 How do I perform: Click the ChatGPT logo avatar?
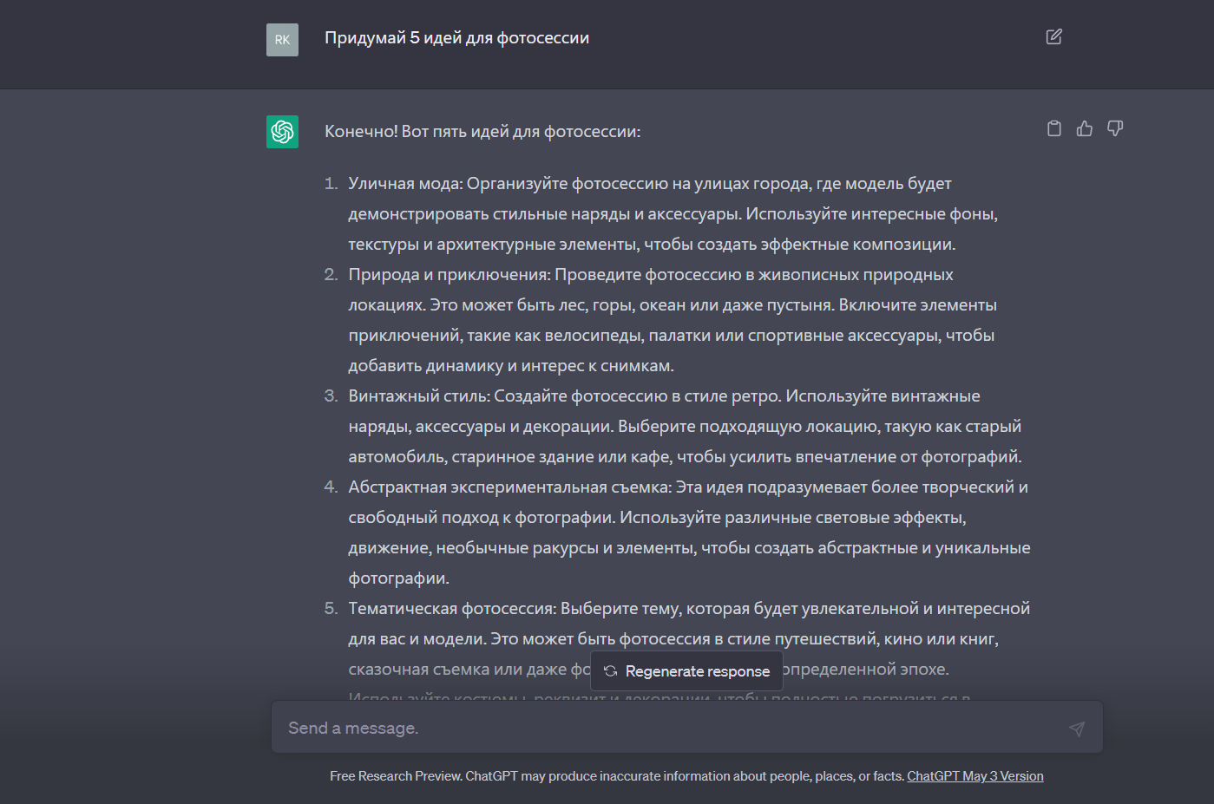(x=282, y=132)
